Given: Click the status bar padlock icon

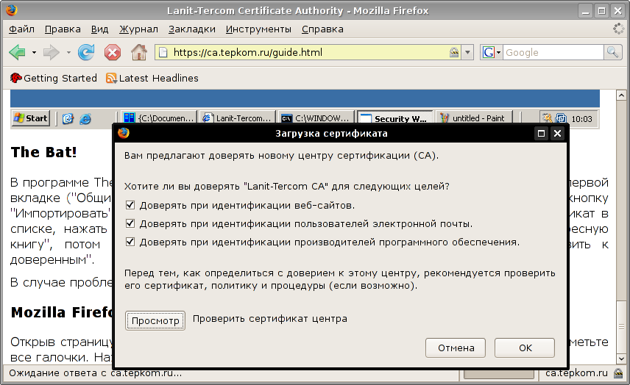Looking at the screenshot, I should [x=618, y=373].
